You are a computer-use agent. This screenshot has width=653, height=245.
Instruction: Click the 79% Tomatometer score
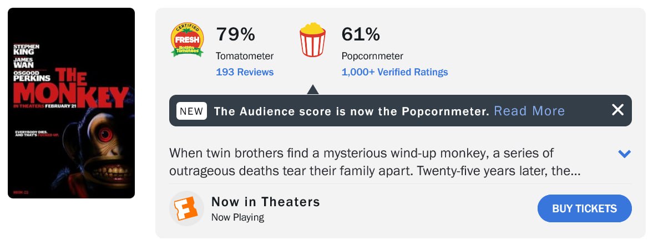tap(235, 34)
